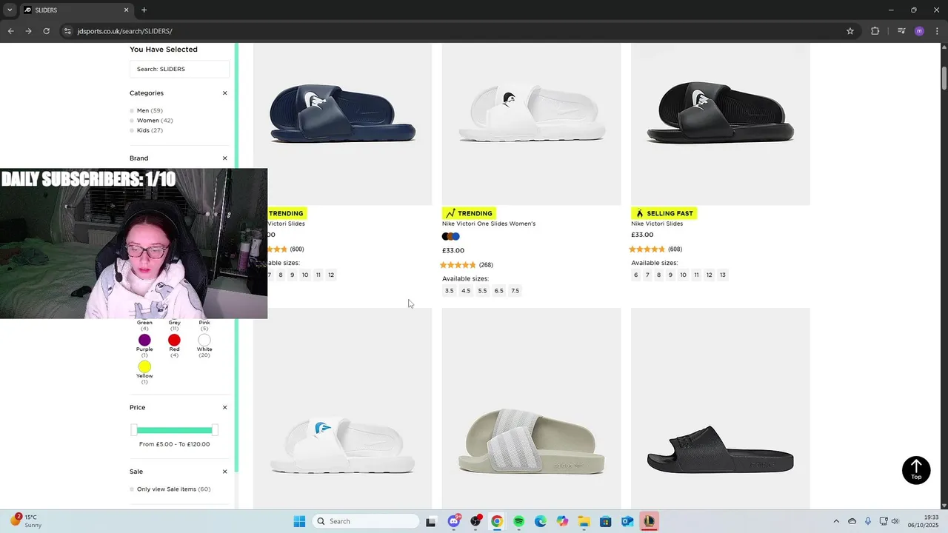Click the address bar URL
Screen dimensions: 948x533
click(x=124, y=31)
